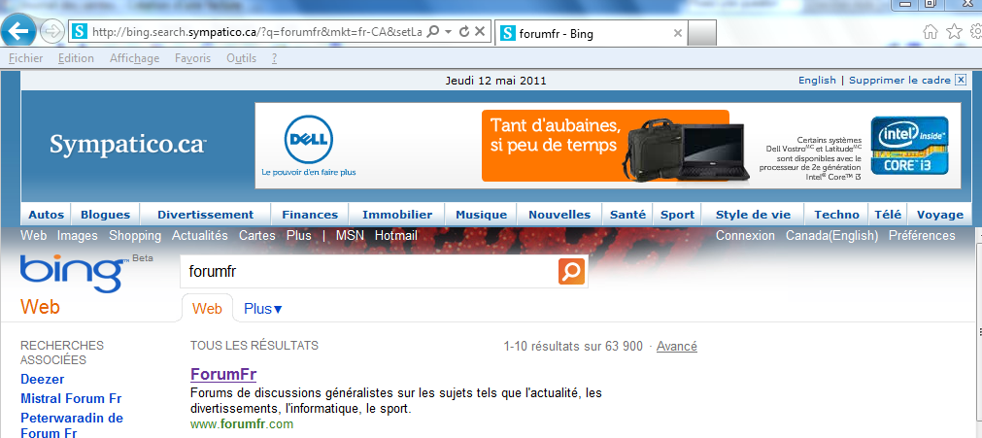The width and height of the screenshot is (982, 438).
Task: Open the Favoris menu
Action: click(x=193, y=58)
